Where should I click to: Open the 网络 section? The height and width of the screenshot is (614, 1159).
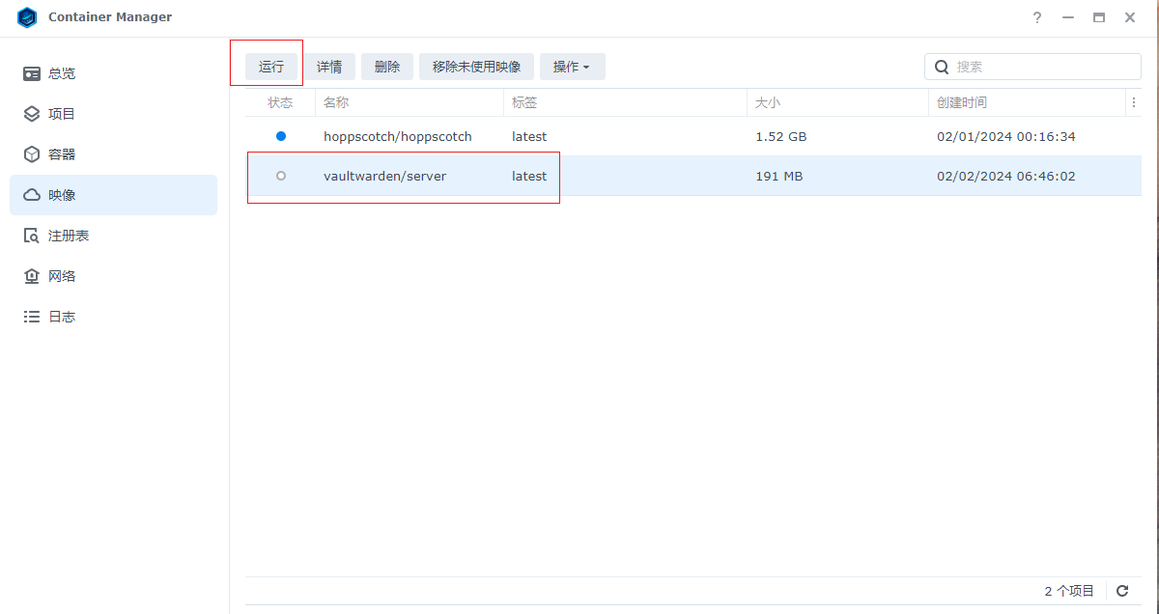point(113,276)
